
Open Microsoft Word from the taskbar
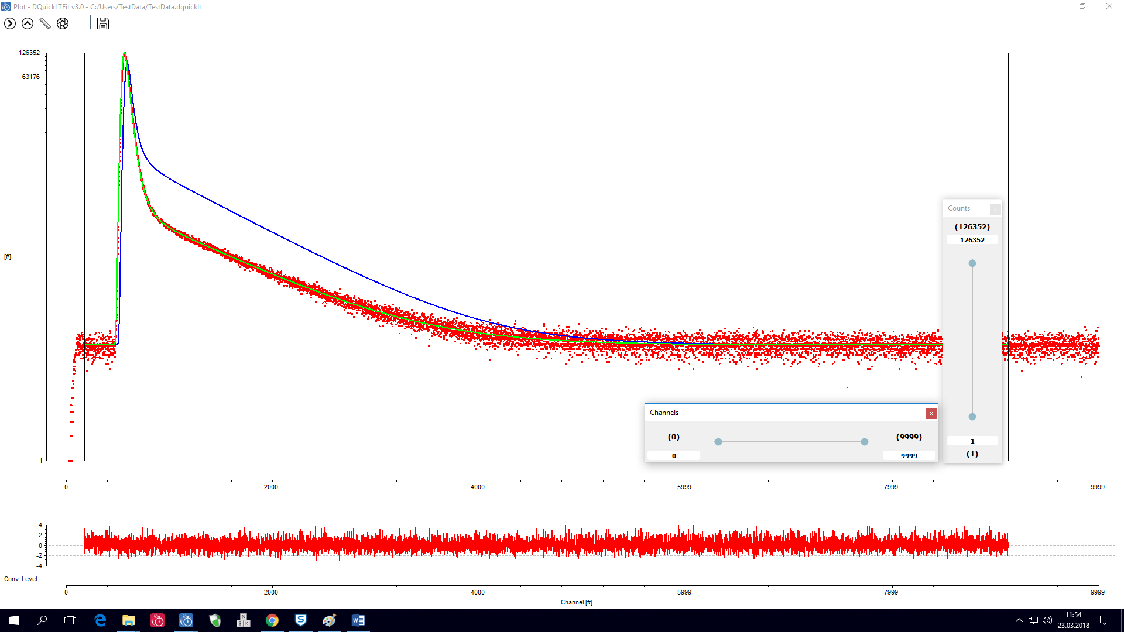point(358,620)
